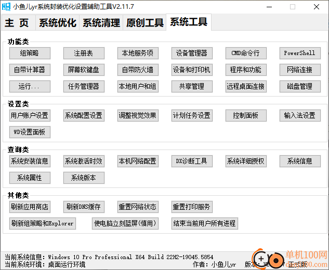Open 输入法设置
The height and width of the screenshot is (270, 329).
click(x=300, y=115)
